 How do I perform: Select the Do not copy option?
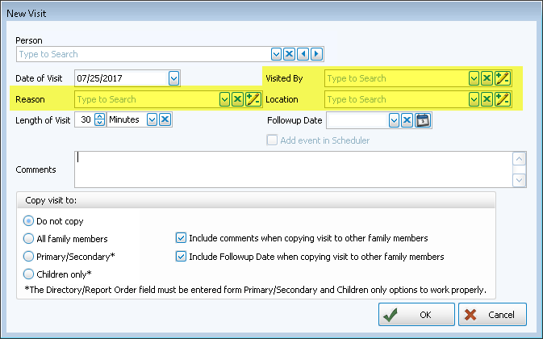point(29,221)
